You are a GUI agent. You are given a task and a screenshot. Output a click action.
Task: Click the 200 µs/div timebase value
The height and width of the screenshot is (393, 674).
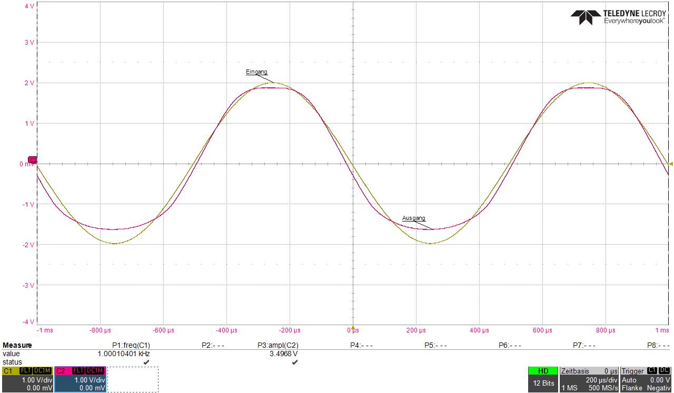point(601,380)
